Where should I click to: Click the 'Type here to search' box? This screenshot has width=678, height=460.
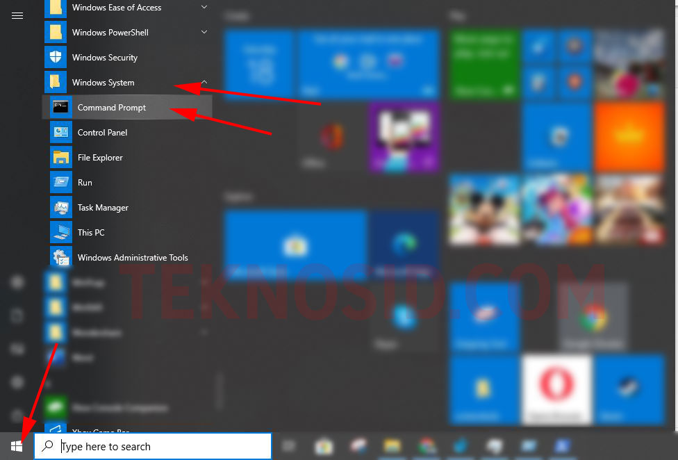tap(153, 446)
